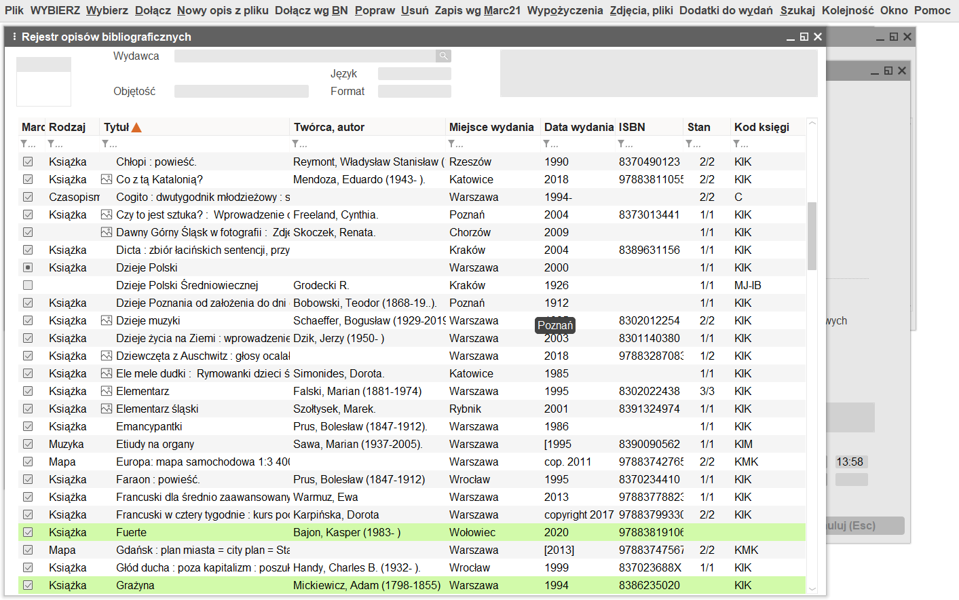Click Szukaj in the menu bar
959x600 pixels.
tap(797, 10)
